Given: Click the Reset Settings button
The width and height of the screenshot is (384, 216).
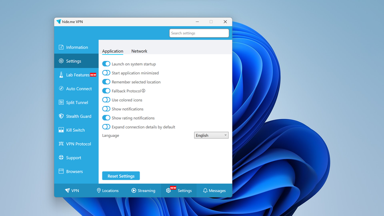Looking at the screenshot, I should coord(121,176).
